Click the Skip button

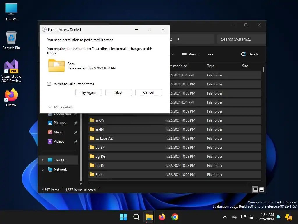pyautogui.click(x=118, y=92)
